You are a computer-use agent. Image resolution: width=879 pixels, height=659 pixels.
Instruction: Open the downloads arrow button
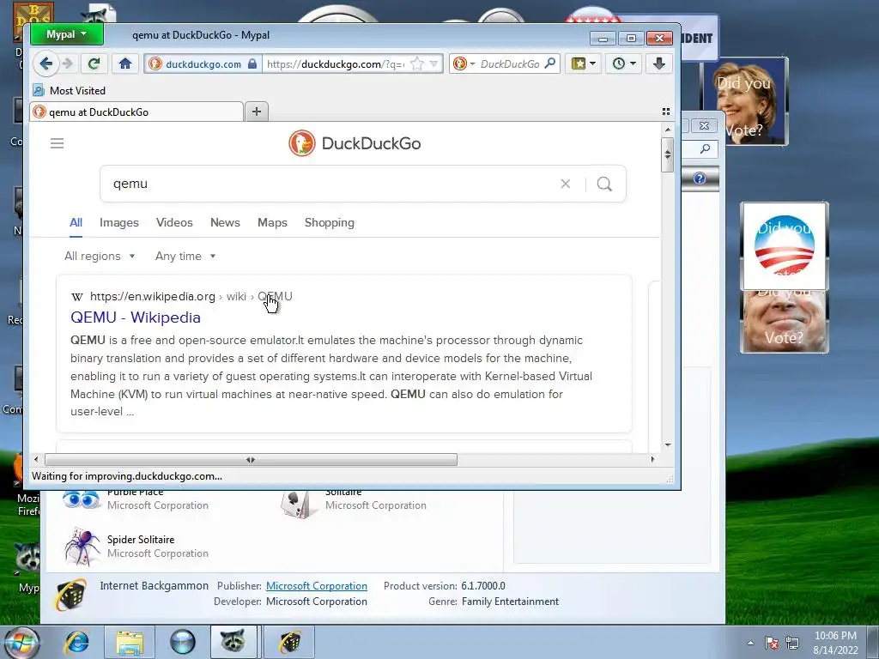coord(659,63)
